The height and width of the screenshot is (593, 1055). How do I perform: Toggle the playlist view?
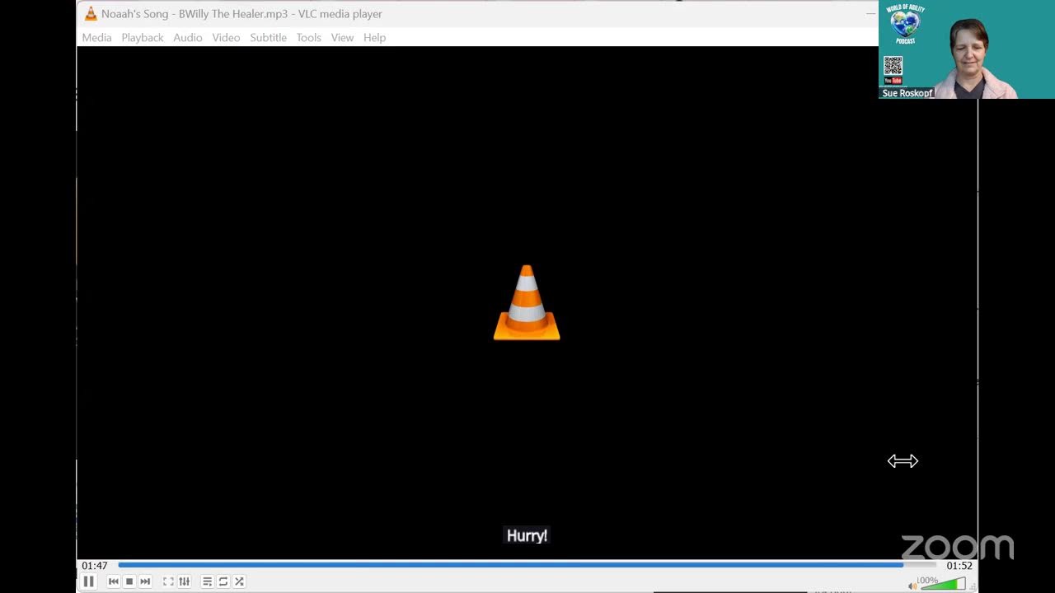pos(208,581)
